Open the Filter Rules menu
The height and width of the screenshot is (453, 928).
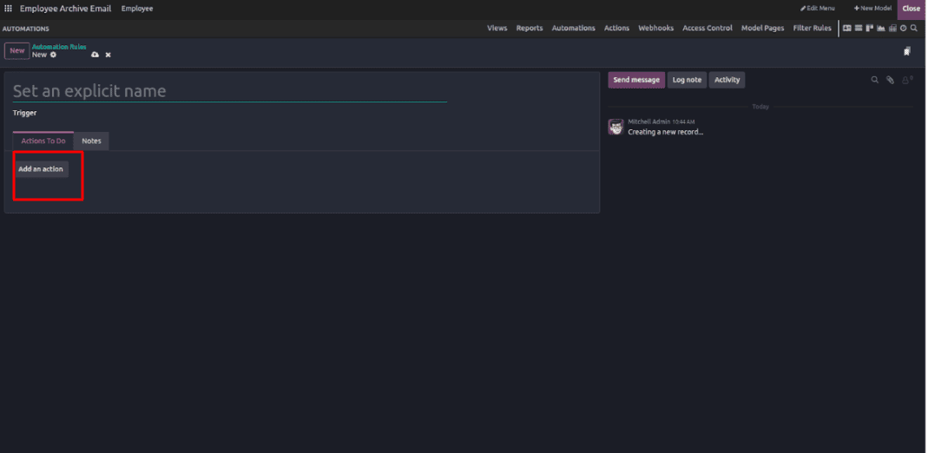tap(812, 29)
